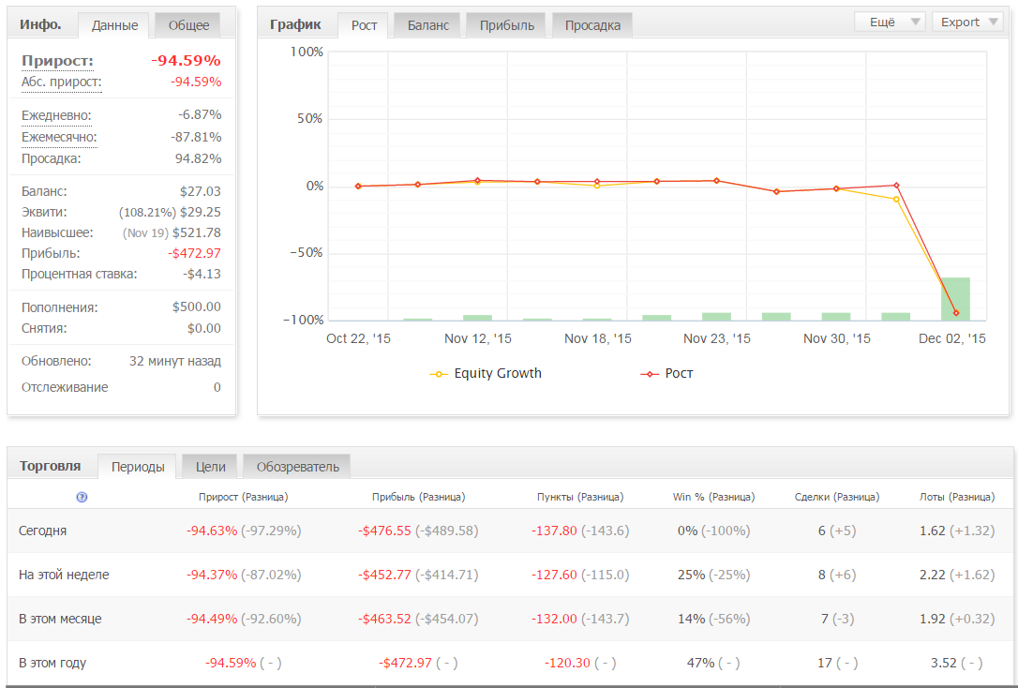Open the Обозреватель tab
1018x688 pixels.
click(x=297, y=467)
